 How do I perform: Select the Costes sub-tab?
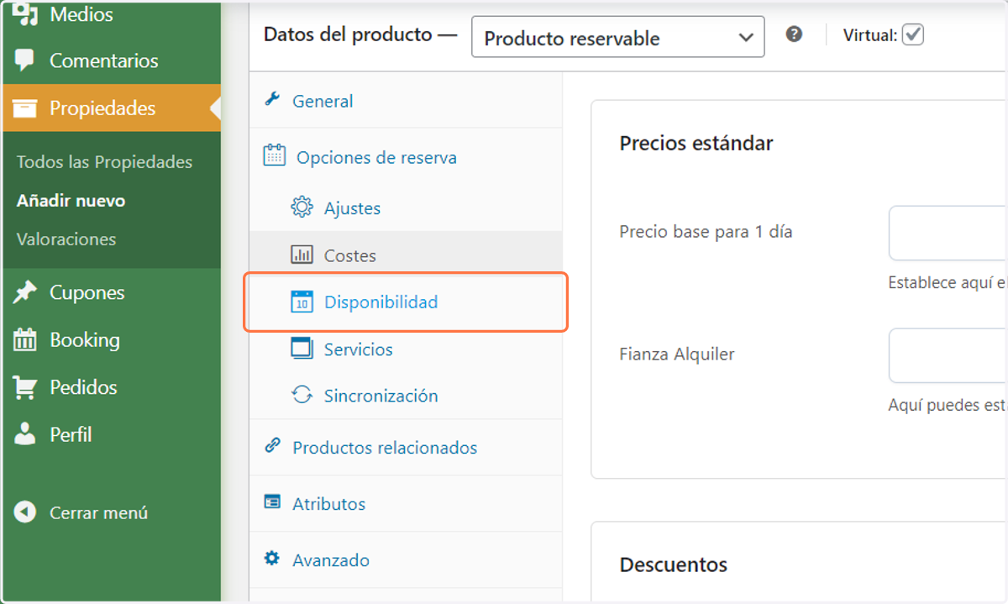[x=406, y=255]
